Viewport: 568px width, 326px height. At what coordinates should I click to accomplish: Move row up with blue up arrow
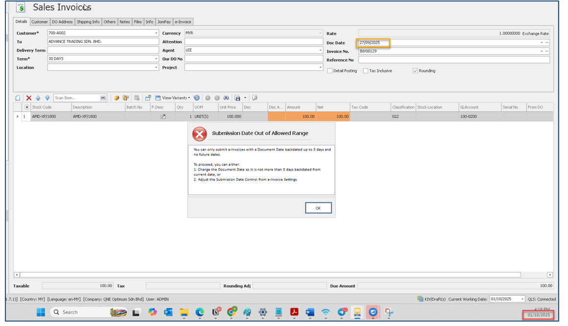pyautogui.click(x=38, y=98)
